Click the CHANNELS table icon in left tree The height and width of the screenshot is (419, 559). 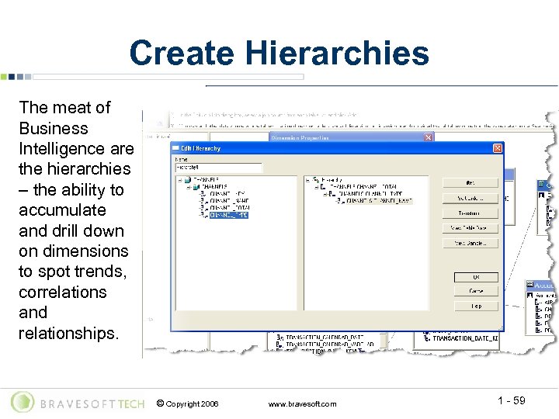point(196,187)
